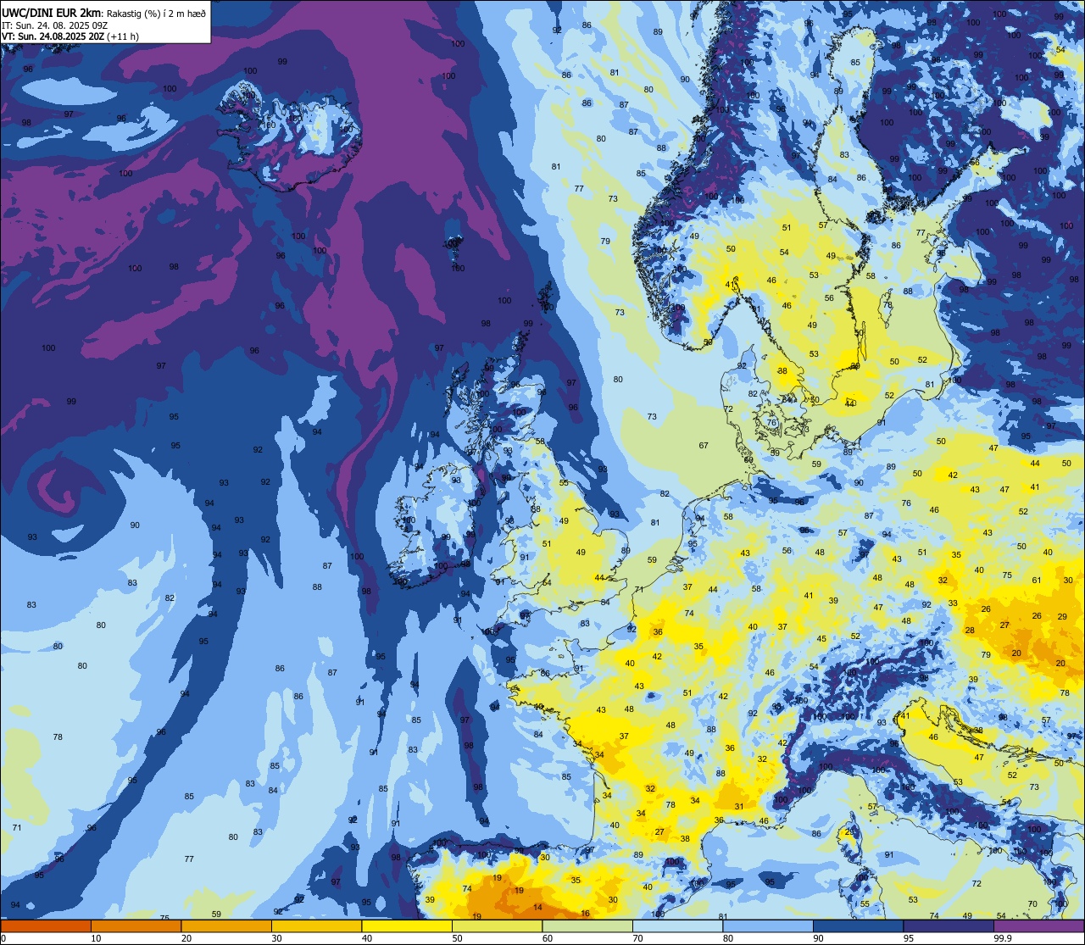Screen dimensions: 1085x945
Task: Click the "67" humidity value over the North Sea
Action: (704, 446)
